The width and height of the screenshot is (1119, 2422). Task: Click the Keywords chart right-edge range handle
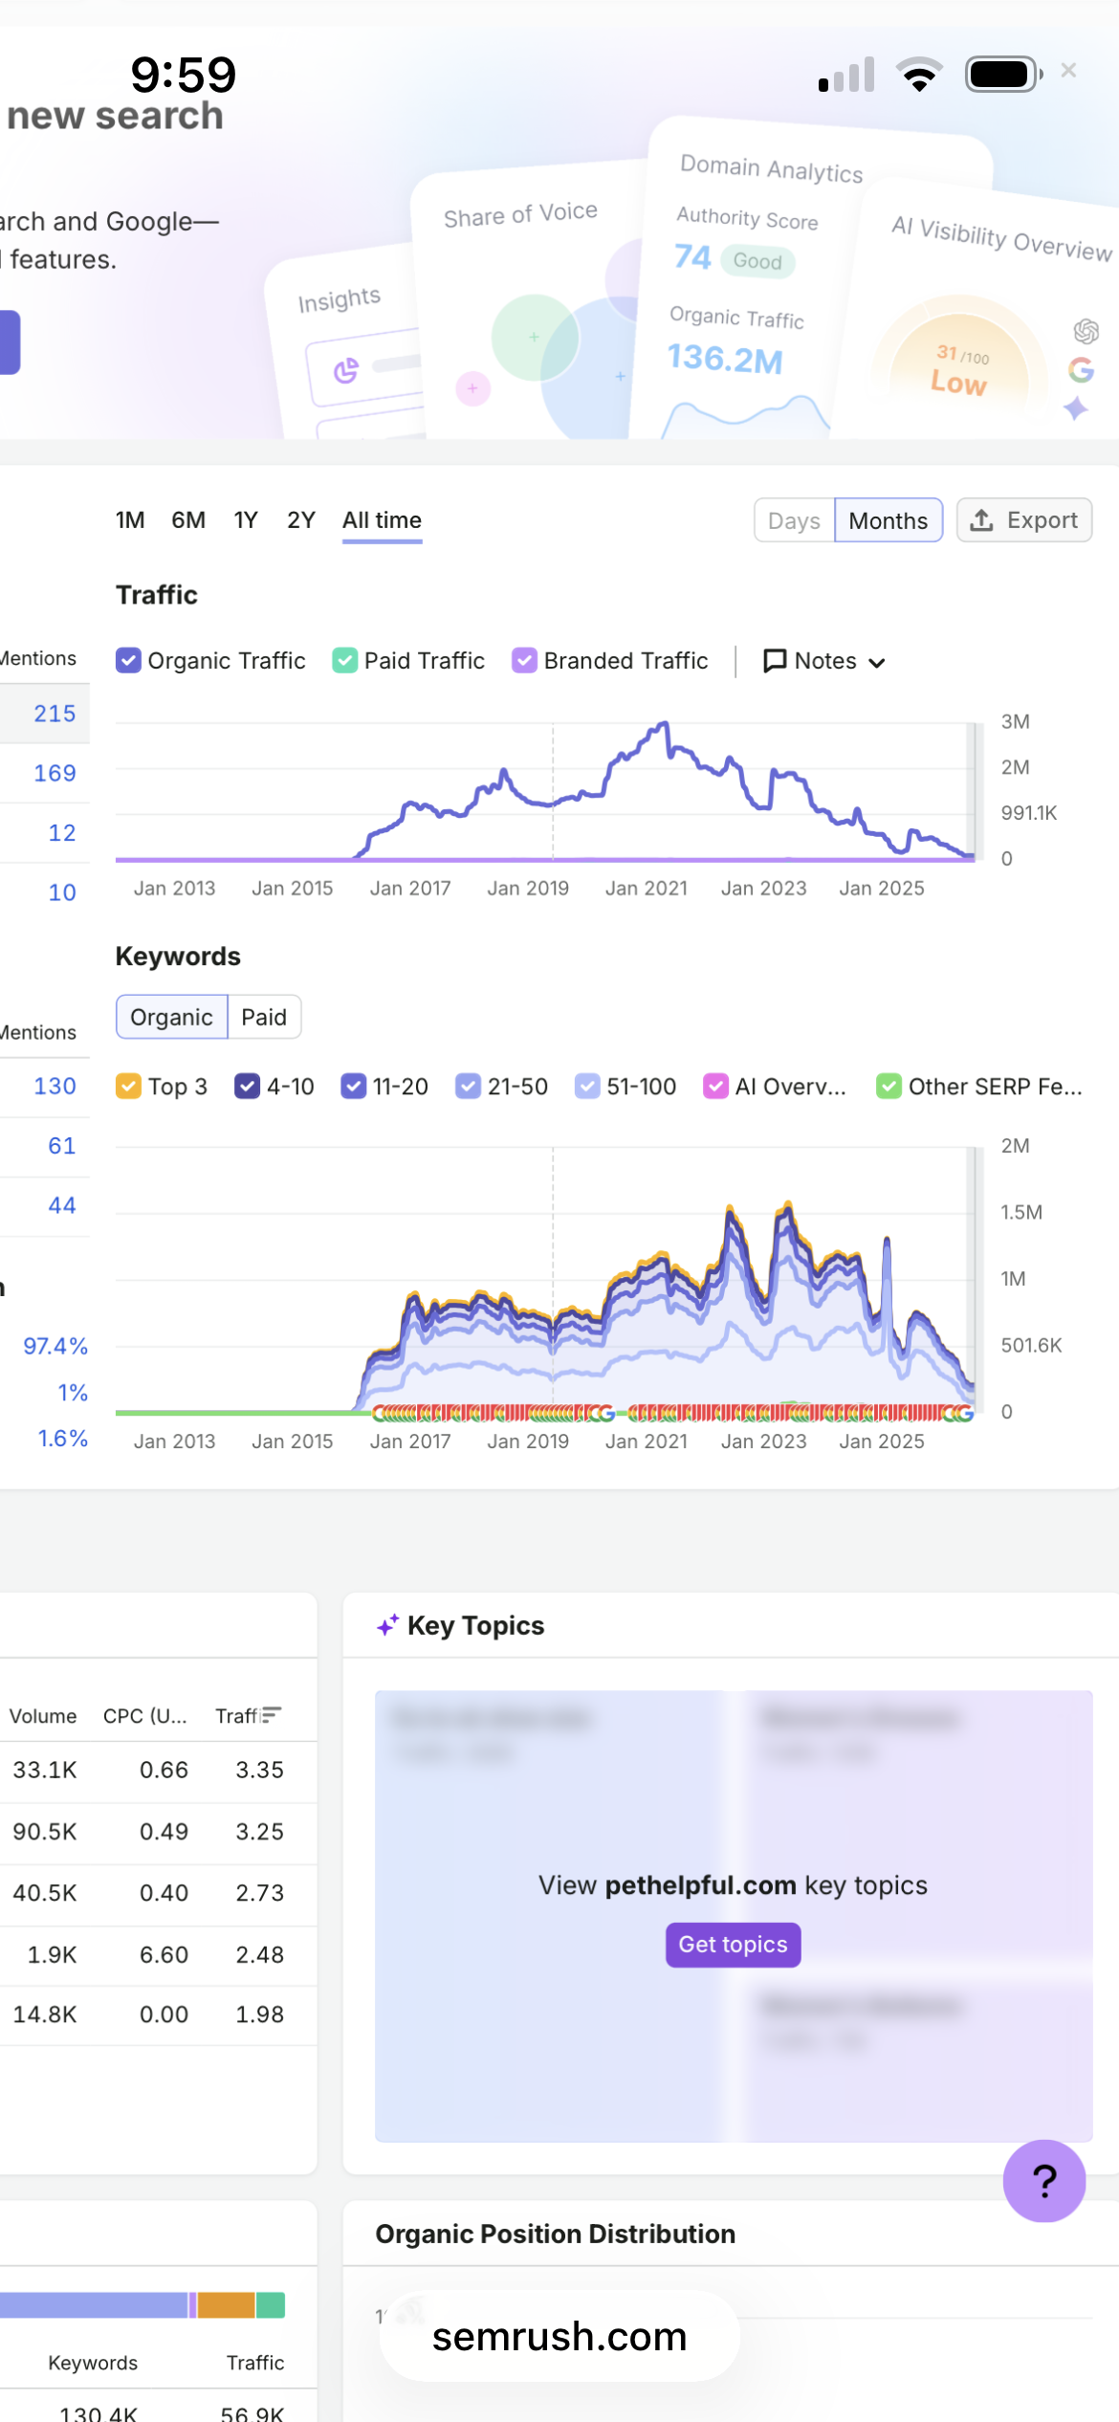[x=976, y=1280]
